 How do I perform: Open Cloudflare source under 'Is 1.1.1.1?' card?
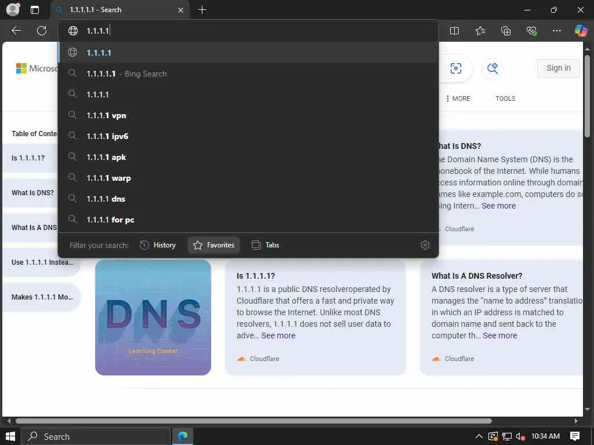pos(258,359)
